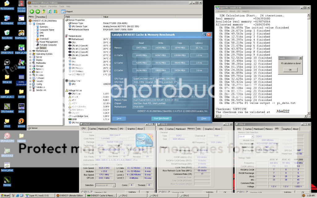
Task: Select Overclock in the EVEREST tree
Action: (x=44, y=39)
